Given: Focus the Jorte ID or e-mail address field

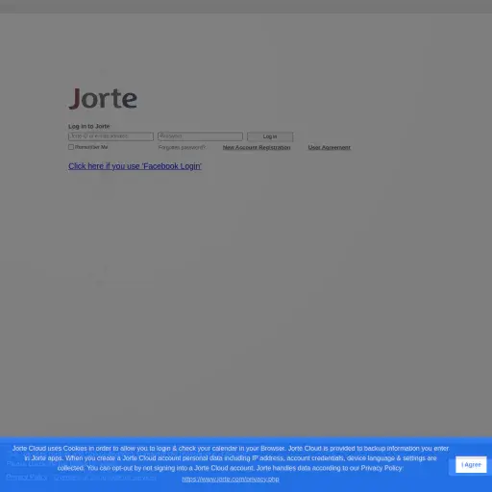Looking at the screenshot, I should coord(111,136).
